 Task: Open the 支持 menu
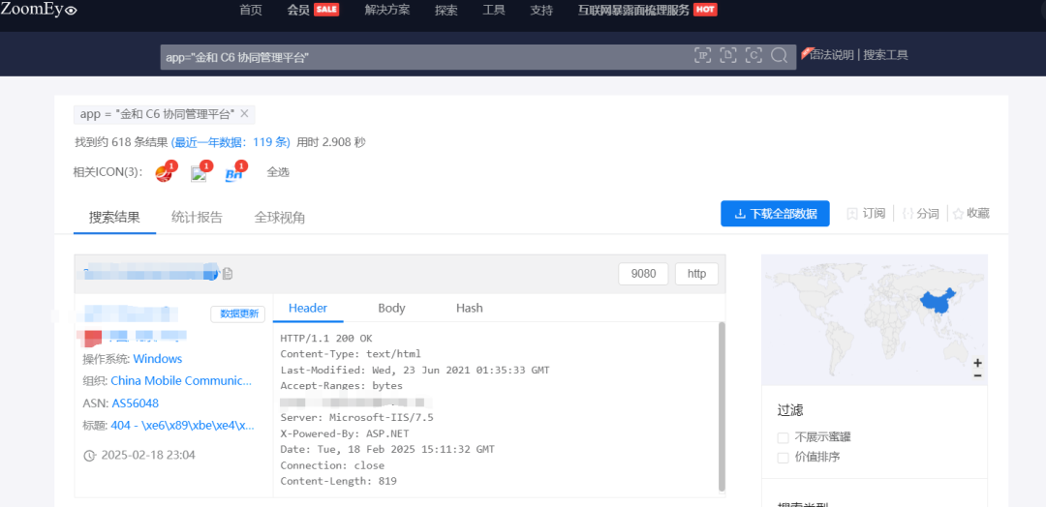coord(541,10)
